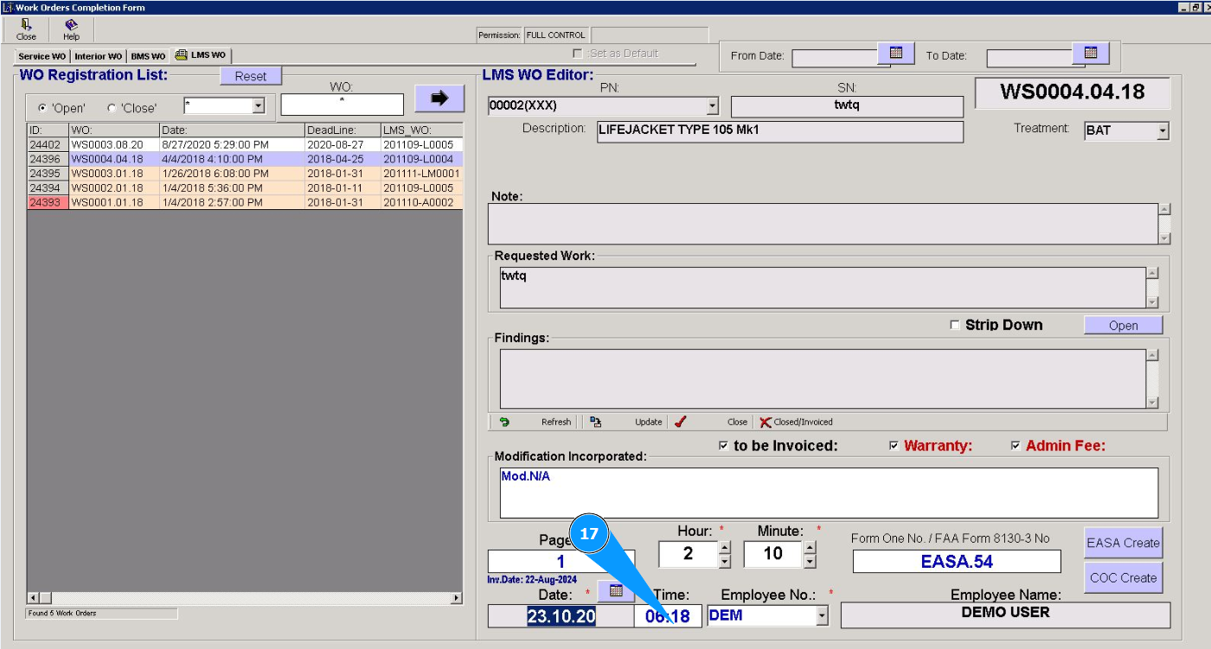1211x649 pixels.
Task: Open the To Date calendar picker
Action: click(1091, 54)
